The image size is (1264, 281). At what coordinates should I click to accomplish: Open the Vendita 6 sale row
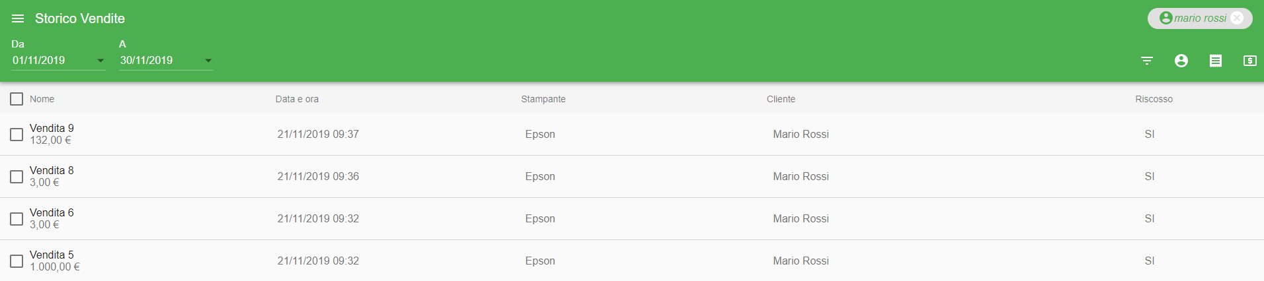pos(632,219)
